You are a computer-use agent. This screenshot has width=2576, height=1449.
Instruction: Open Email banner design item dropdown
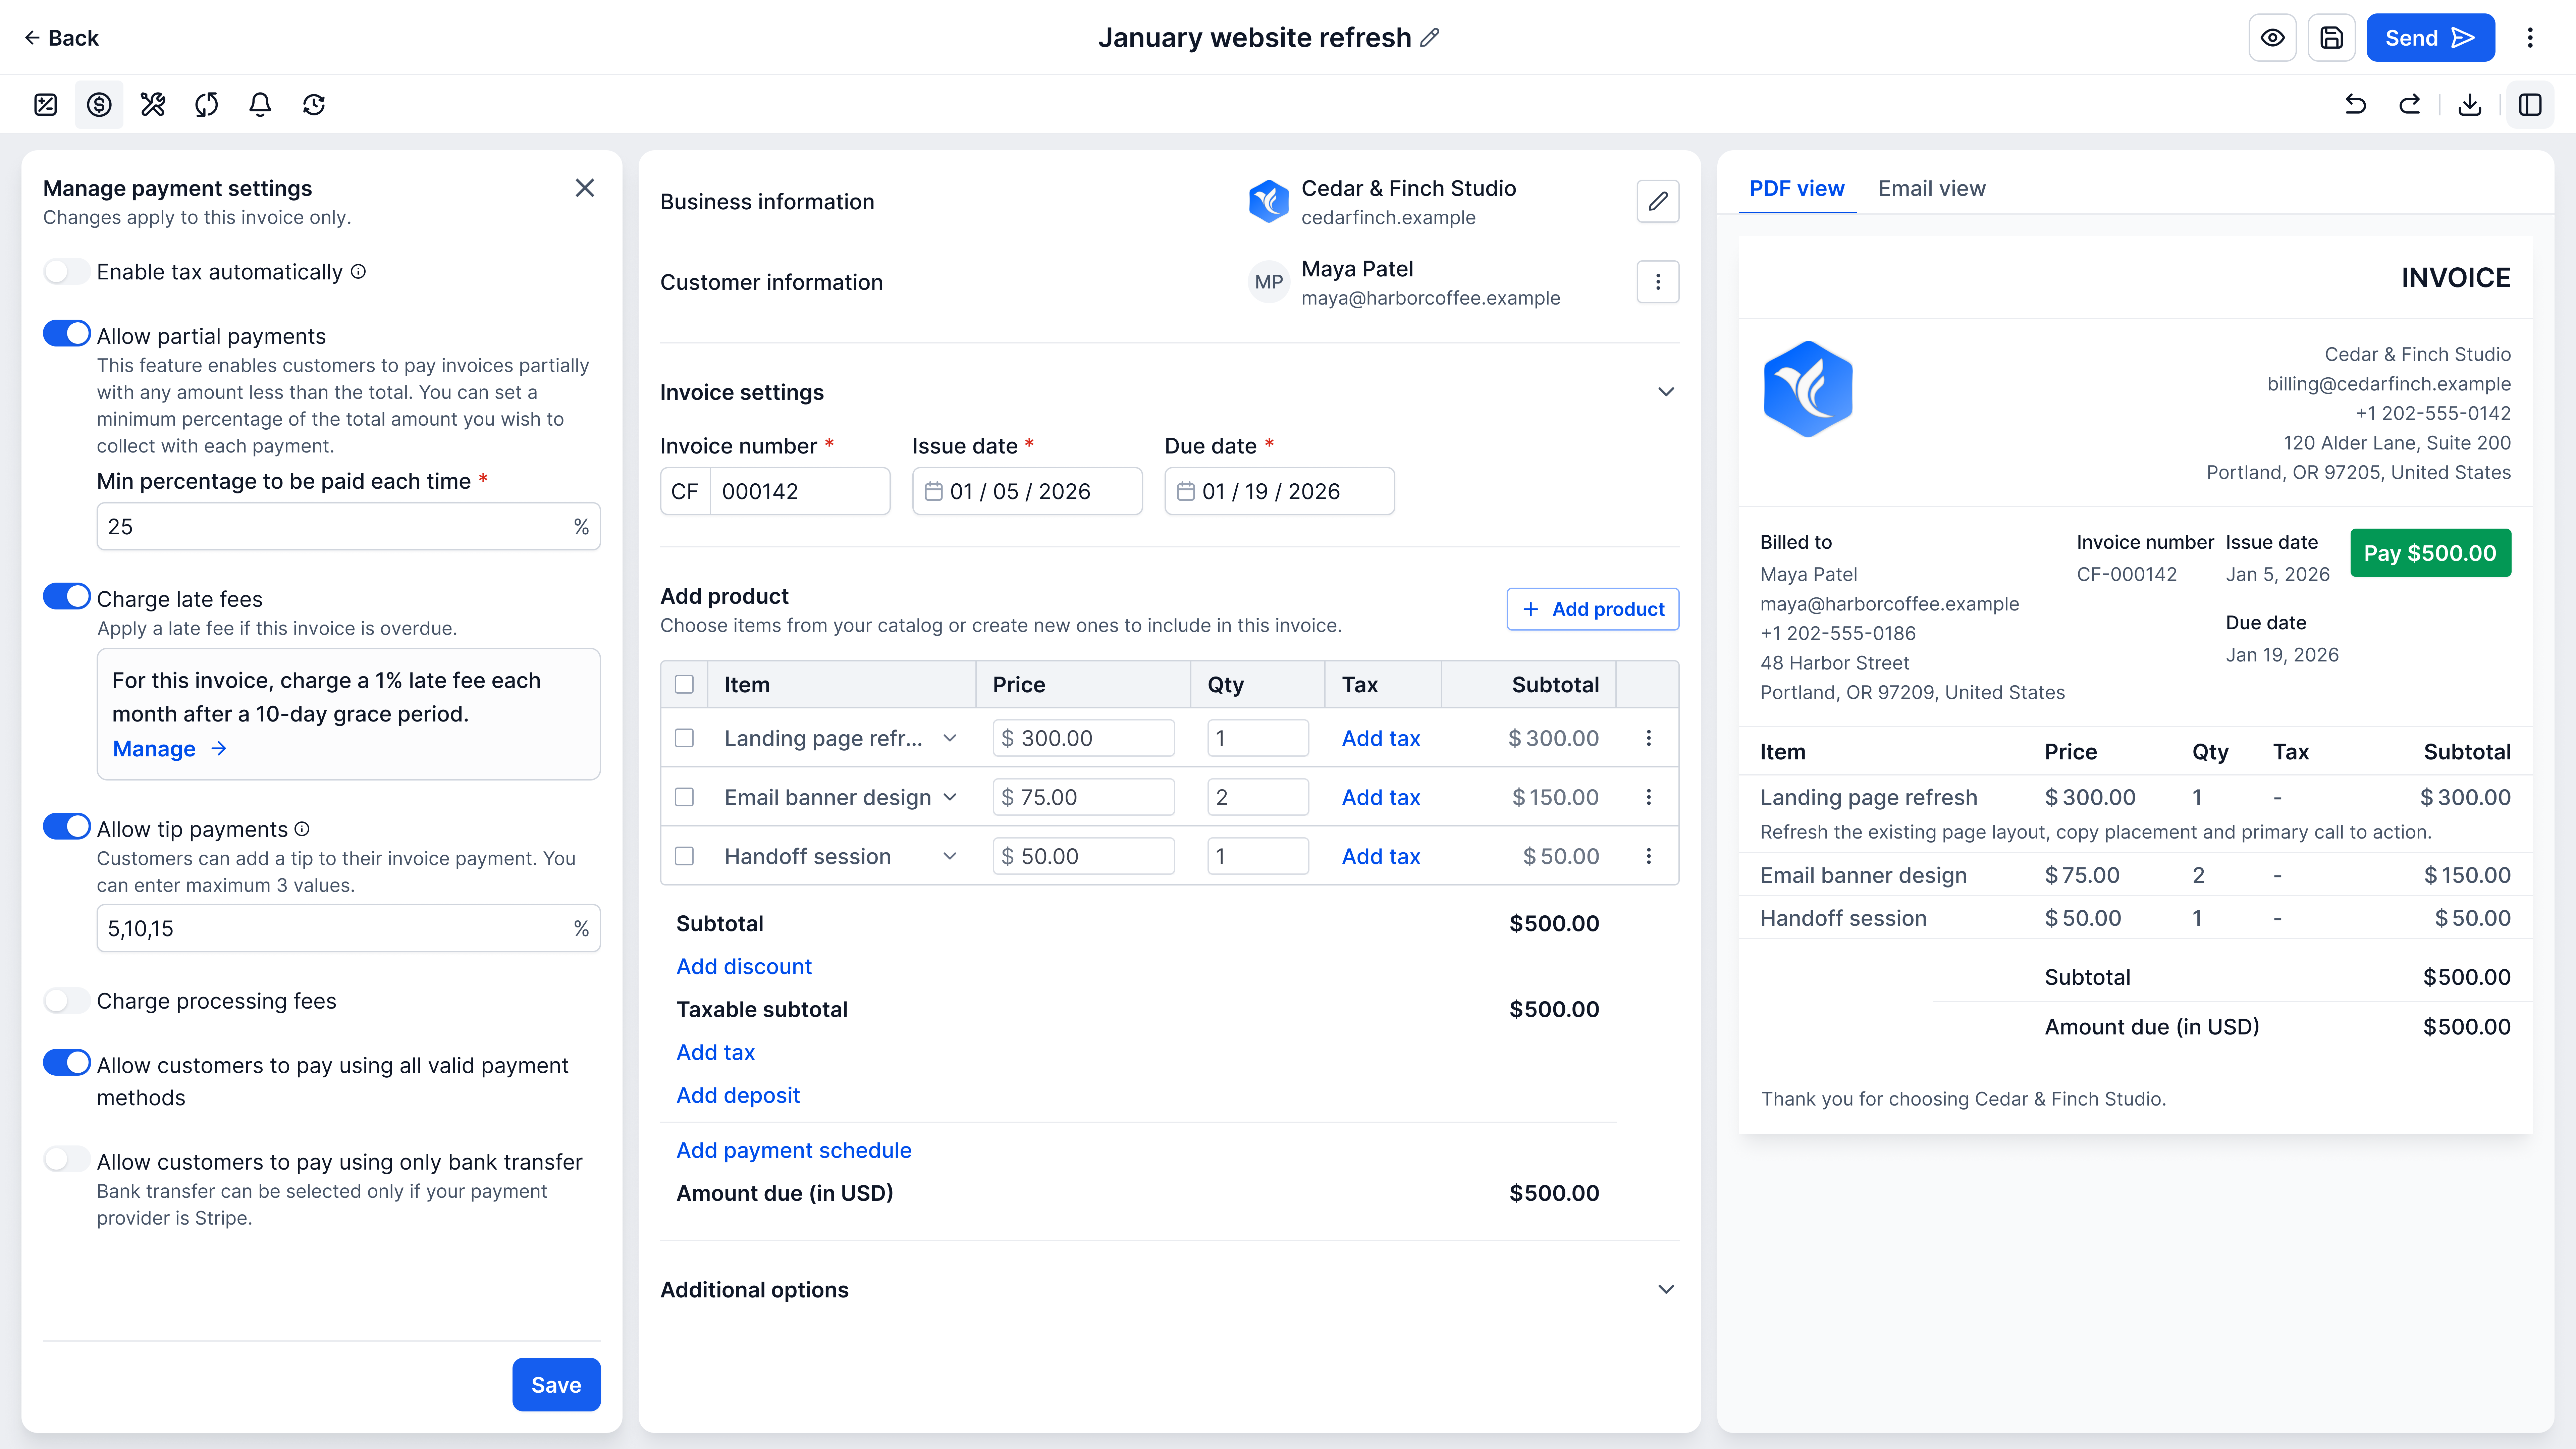click(950, 797)
